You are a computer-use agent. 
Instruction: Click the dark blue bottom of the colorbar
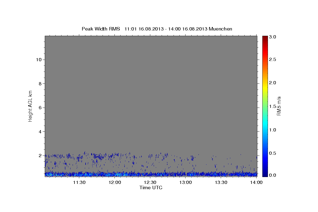coord(265,175)
